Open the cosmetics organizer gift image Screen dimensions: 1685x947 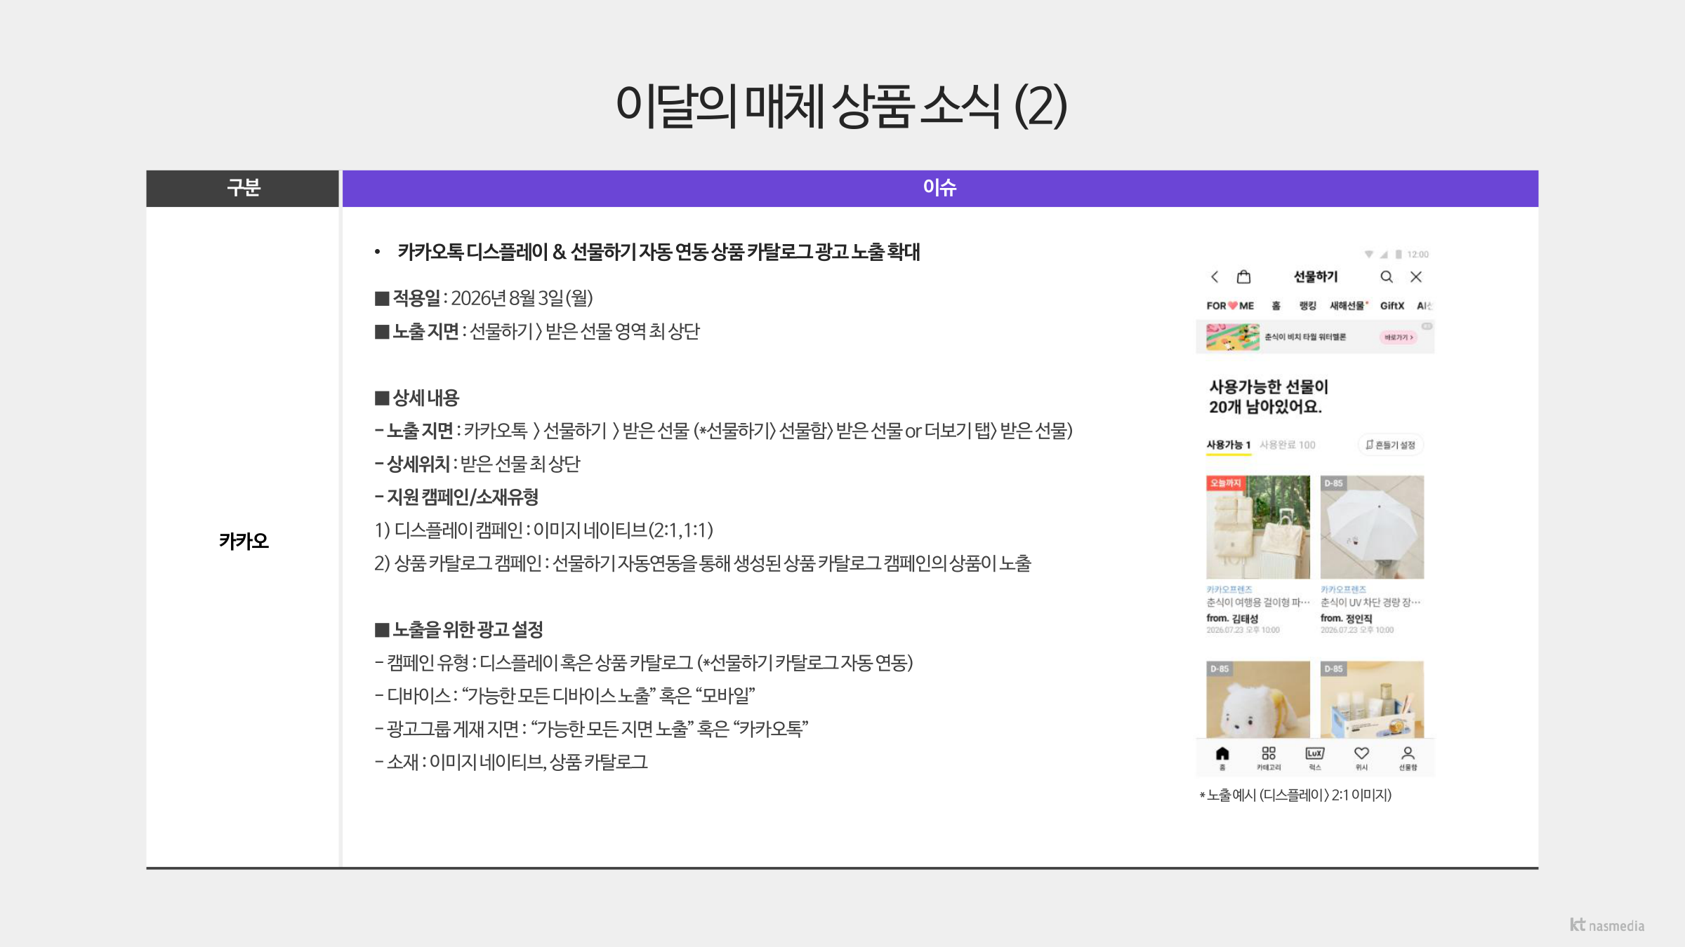tap(1372, 699)
